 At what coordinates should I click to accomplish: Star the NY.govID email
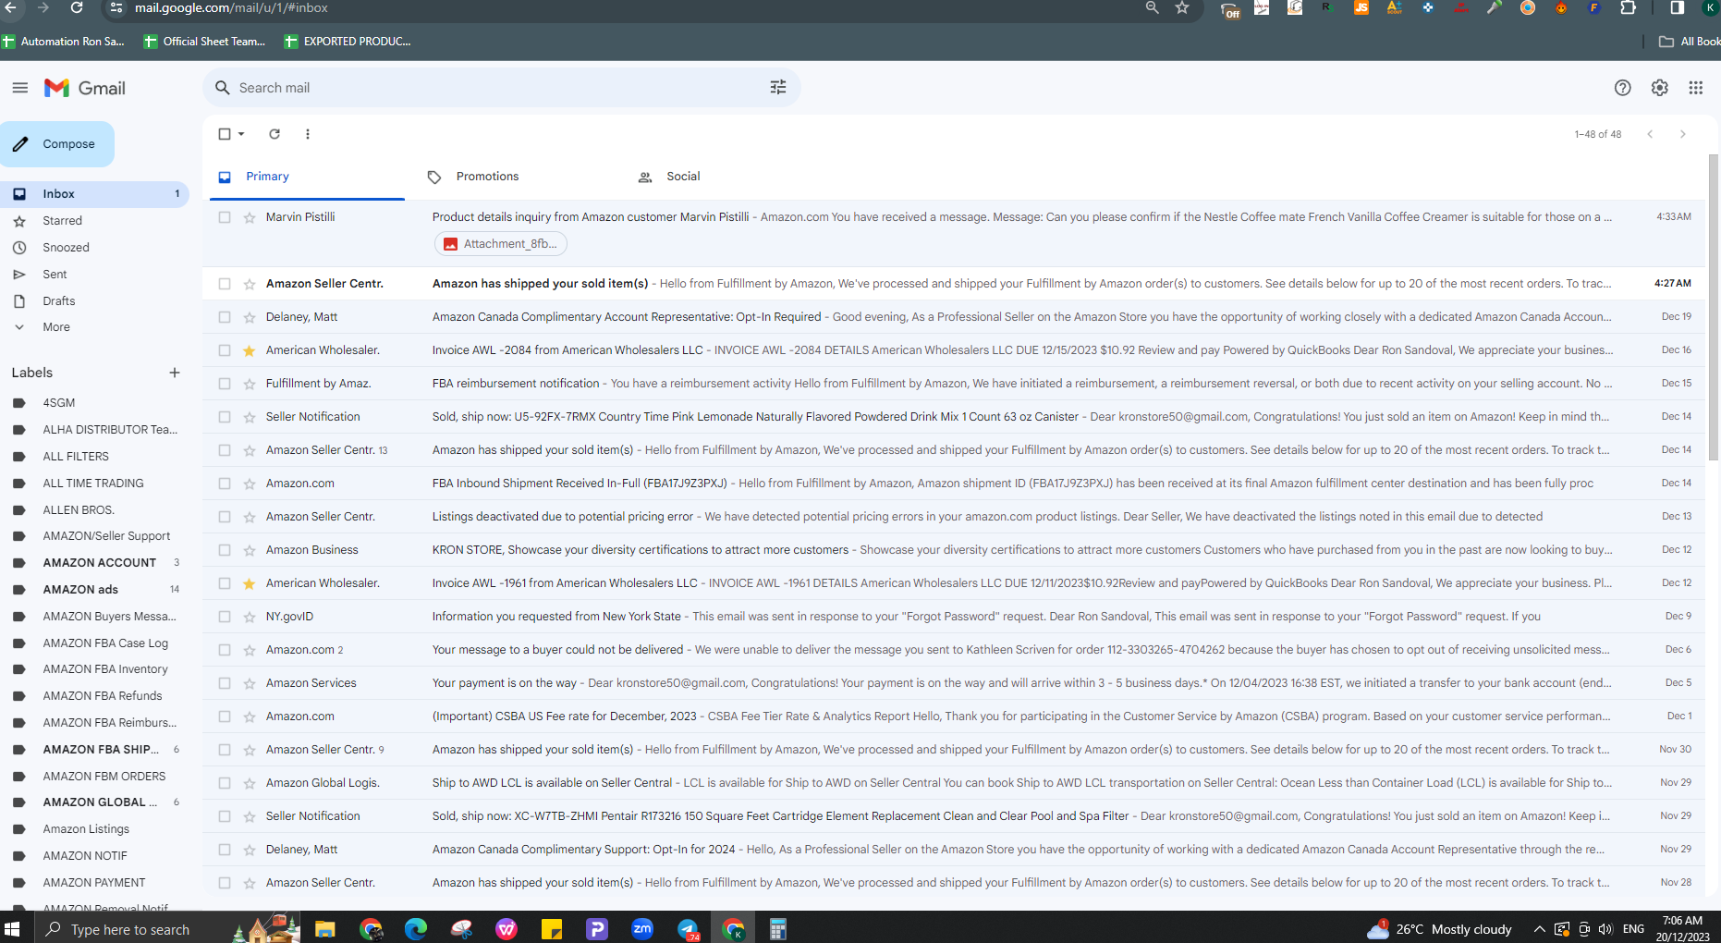250,617
